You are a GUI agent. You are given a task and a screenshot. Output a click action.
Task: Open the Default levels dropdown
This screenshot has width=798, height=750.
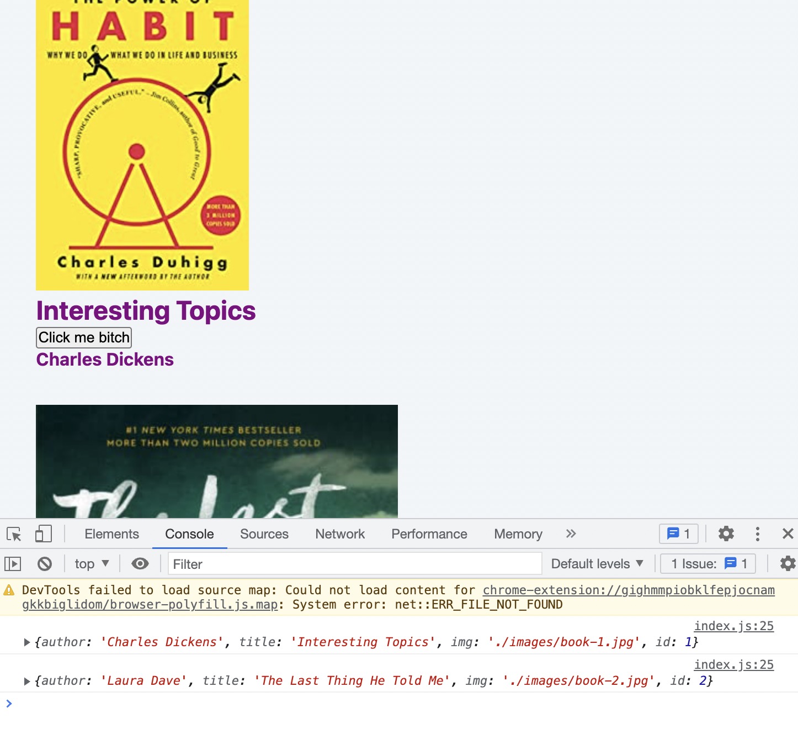597,564
